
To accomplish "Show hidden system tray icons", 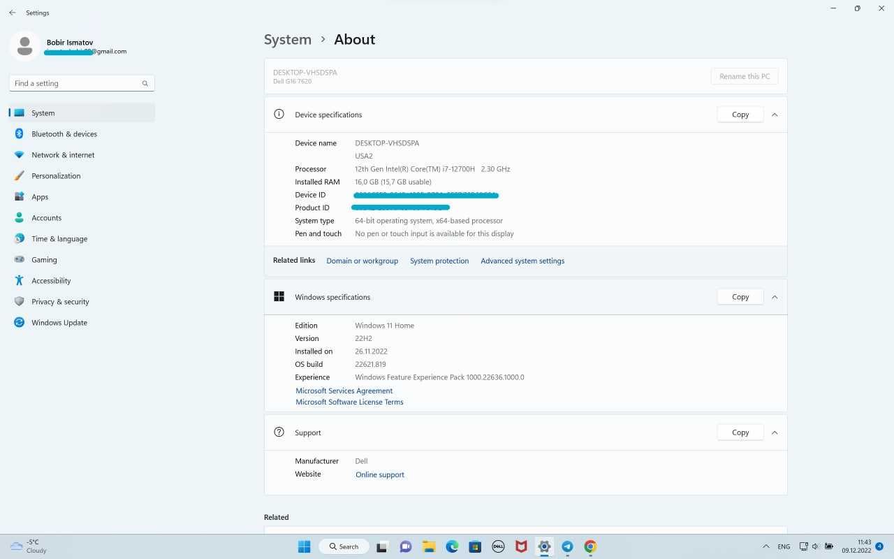I will coord(765,546).
